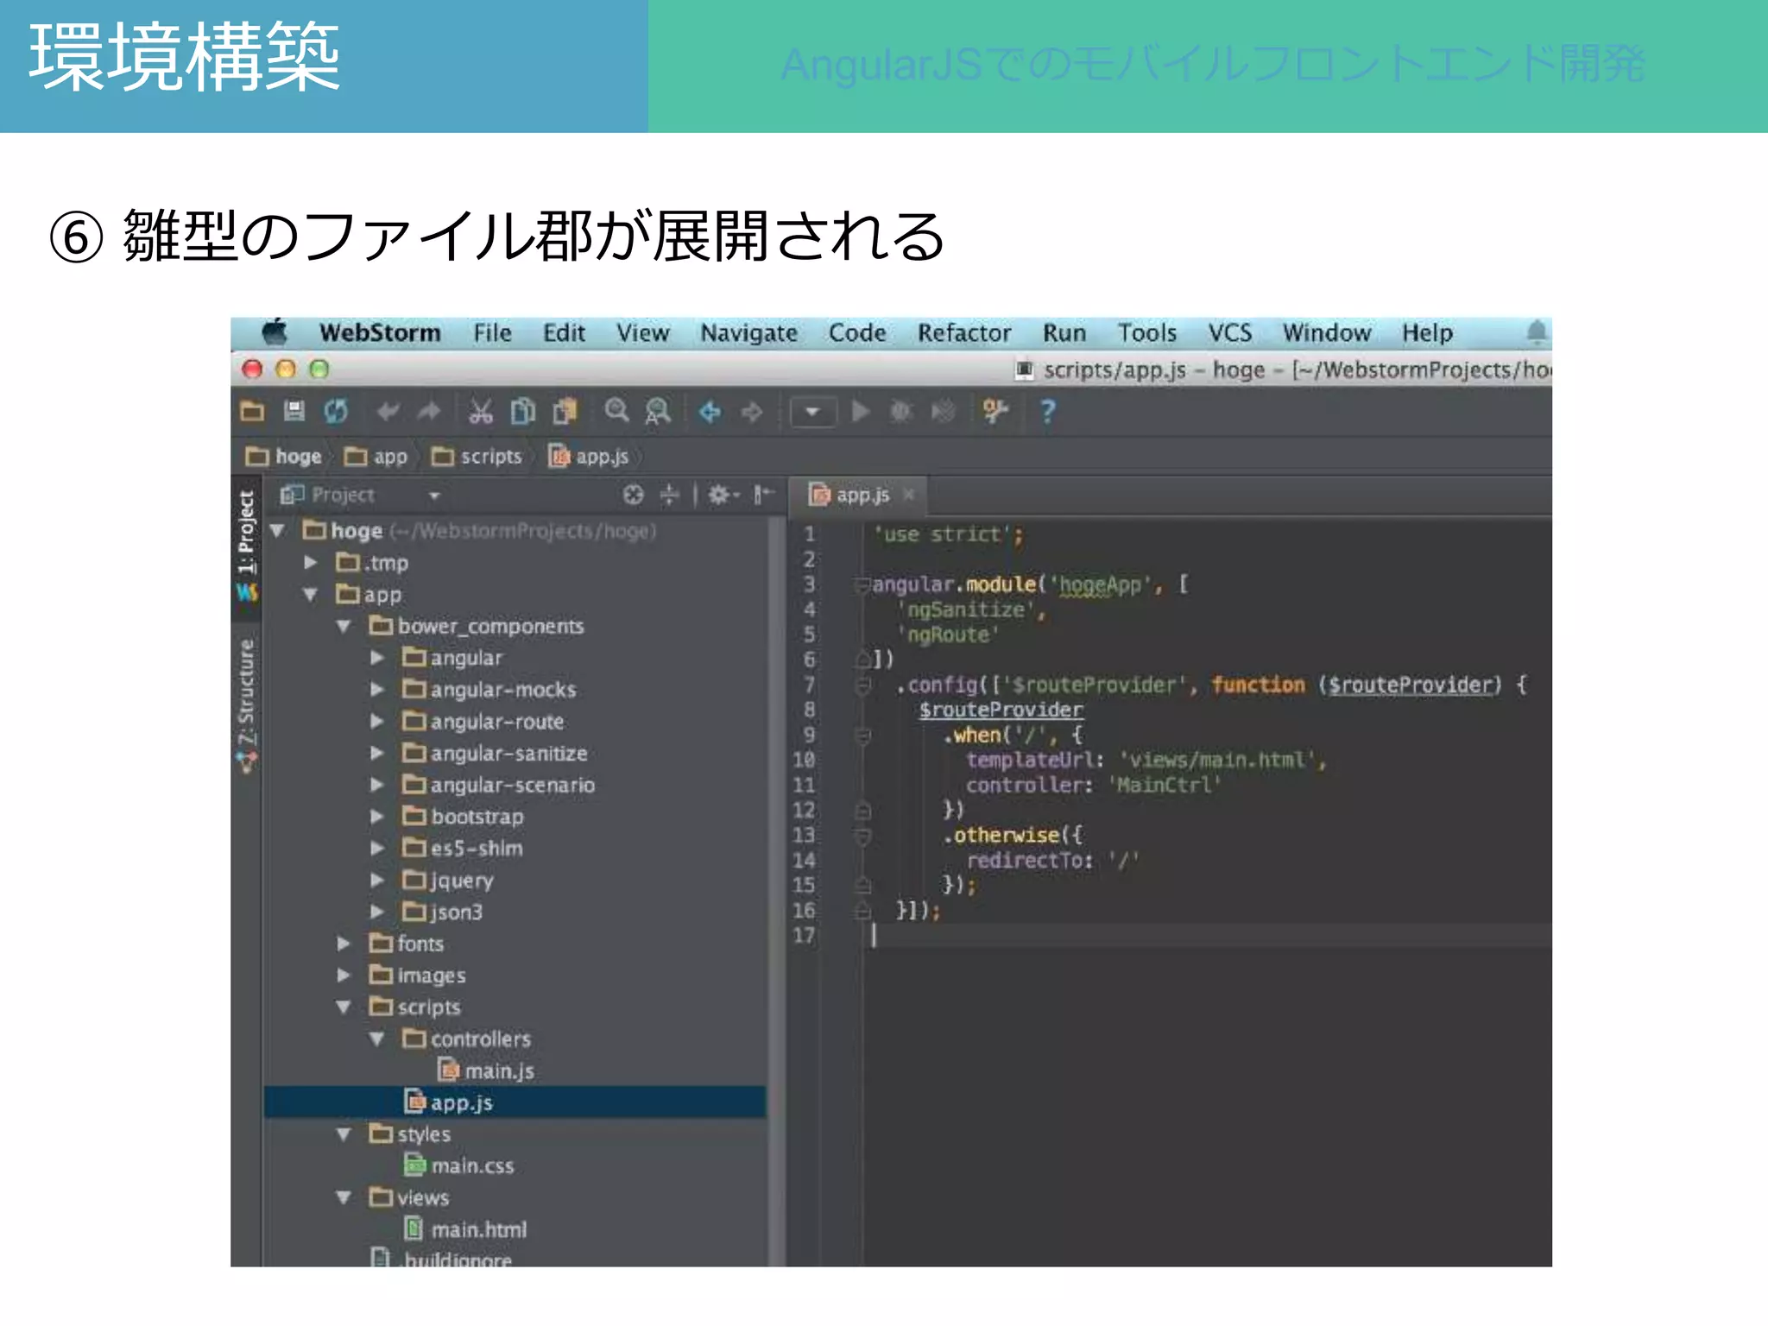Viewport: 1768px width, 1326px height.
Task: Click the Undo arrow icon
Action: (388, 412)
